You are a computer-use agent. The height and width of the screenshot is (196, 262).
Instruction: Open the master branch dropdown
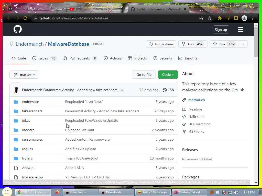click(24, 75)
